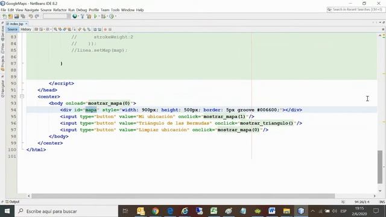Run the project with green play icon
The image size is (386, 217).
95,16
